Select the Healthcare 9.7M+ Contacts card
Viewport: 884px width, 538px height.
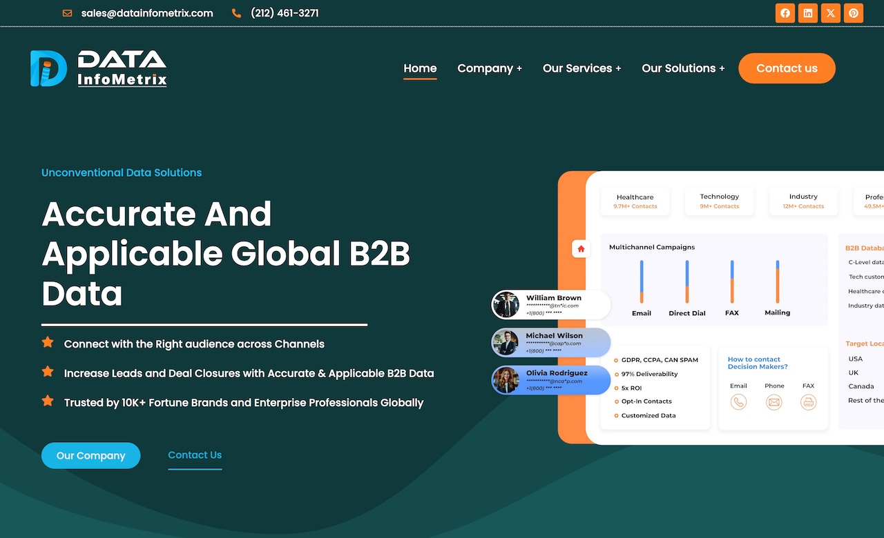(635, 201)
